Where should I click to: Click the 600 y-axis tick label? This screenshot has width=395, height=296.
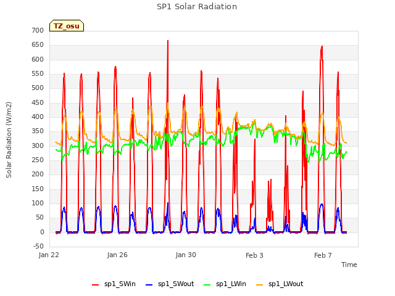pyautogui.click(x=38, y=59)
